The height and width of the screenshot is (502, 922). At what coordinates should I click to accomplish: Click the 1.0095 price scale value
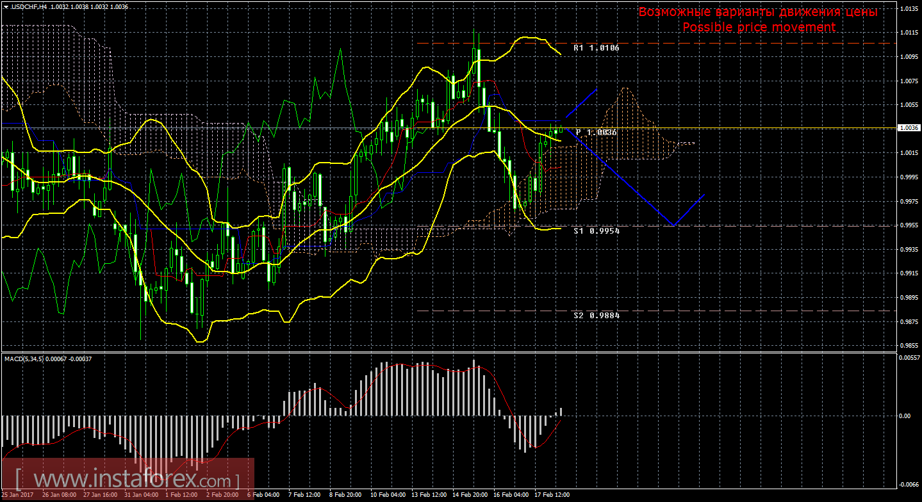(909, 57)
